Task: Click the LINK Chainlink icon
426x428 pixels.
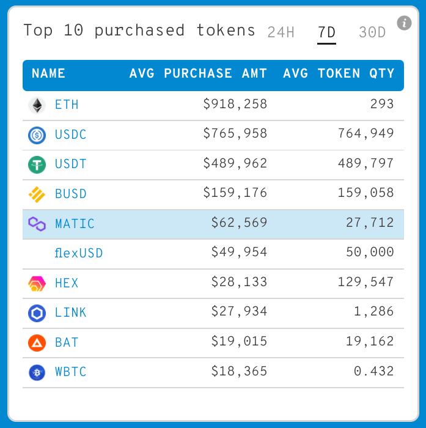Action: click(x=37, y=313)
